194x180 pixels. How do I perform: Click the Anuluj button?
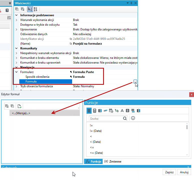[x=184, y=172]
